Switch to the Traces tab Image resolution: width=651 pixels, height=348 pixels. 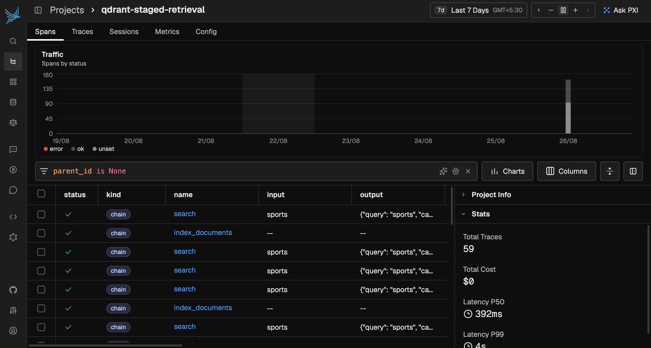(82, 31)
